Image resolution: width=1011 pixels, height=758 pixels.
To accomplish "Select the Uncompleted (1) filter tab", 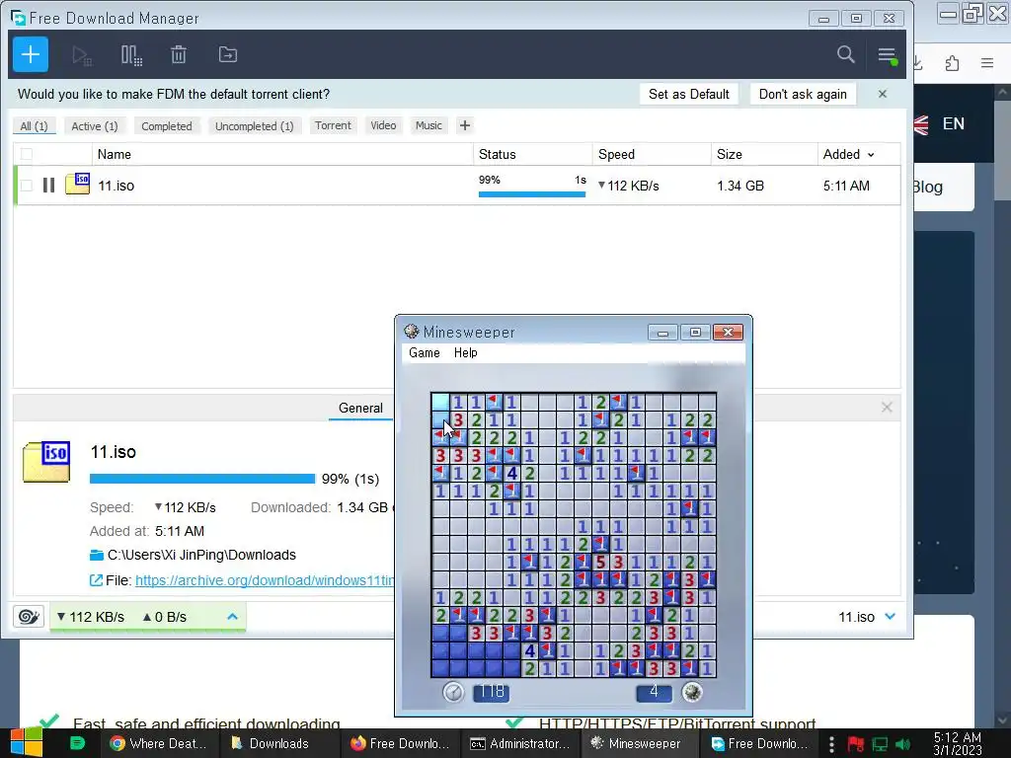I will tap(254, 126).
